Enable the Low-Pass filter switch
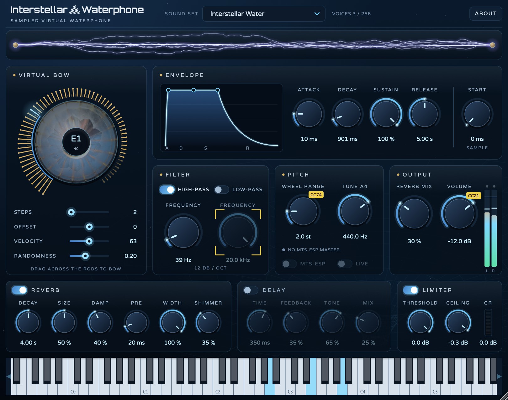This screenshot has width=508, height=400. click(x=221, y=189)
